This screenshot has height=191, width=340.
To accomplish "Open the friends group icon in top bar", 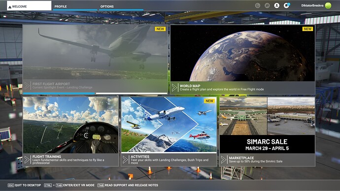I will 267,5.
